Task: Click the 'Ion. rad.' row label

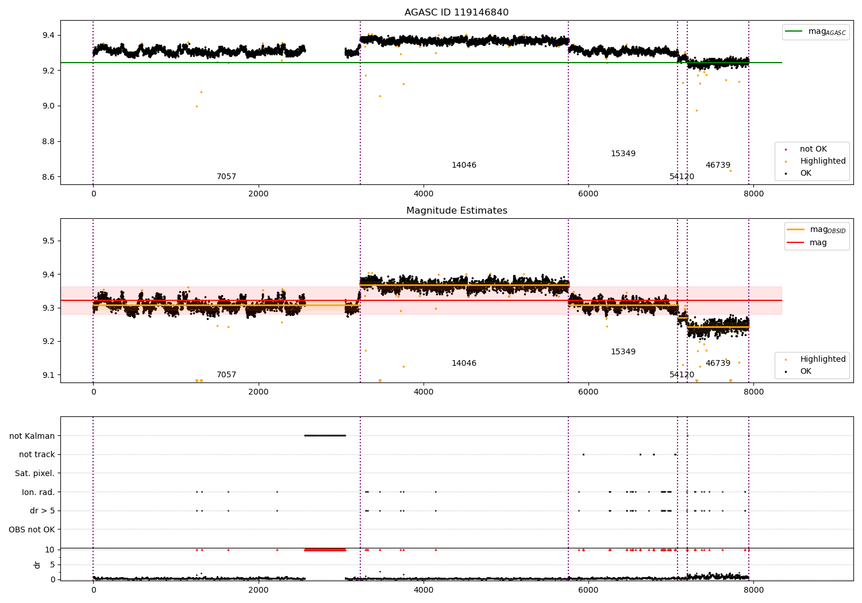Action: [x=39, y=492]
